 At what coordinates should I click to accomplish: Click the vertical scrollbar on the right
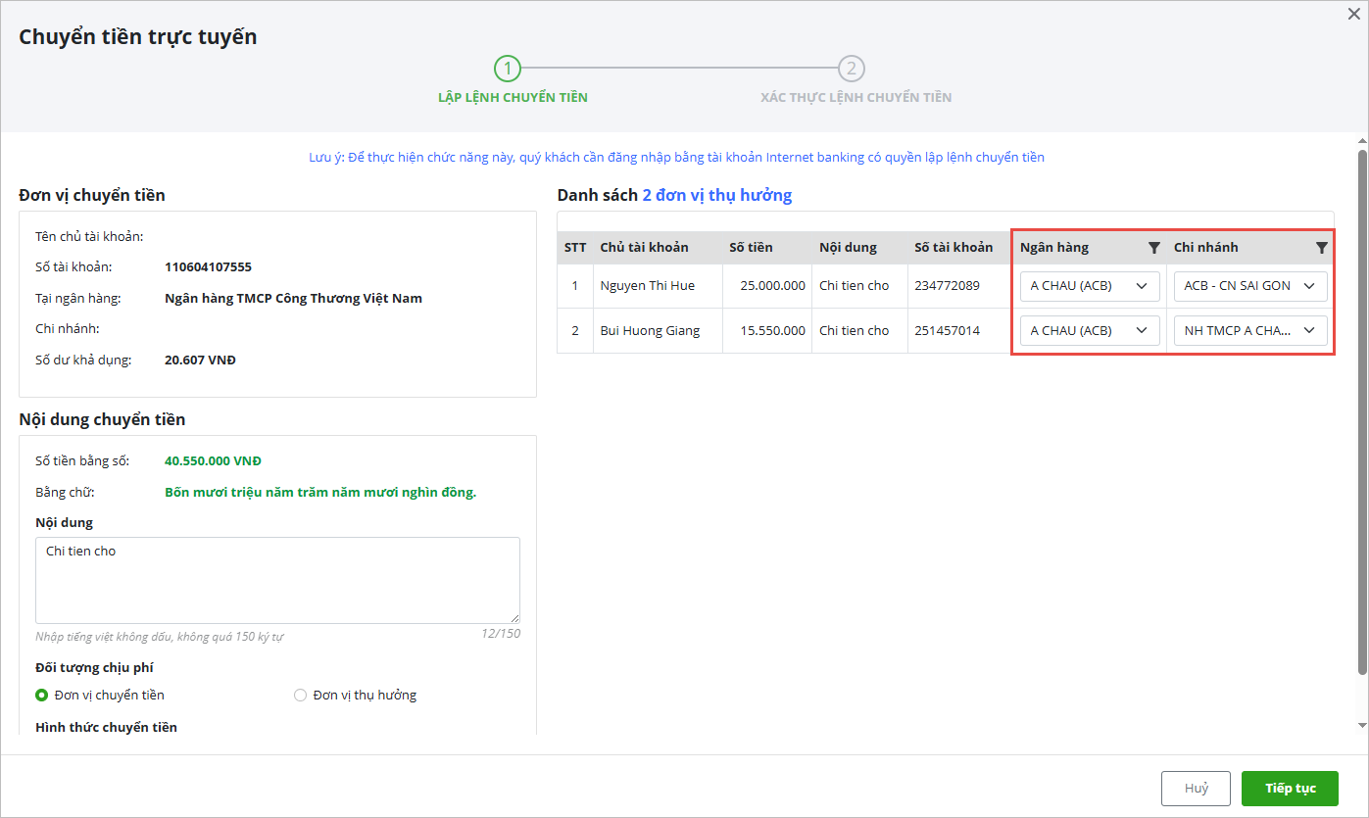coord(1361,411)
